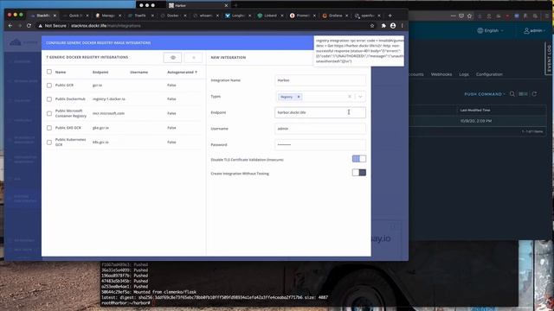Click the Firefox bookmark star icon
554x311 pixels.
(x=469, y=16)
